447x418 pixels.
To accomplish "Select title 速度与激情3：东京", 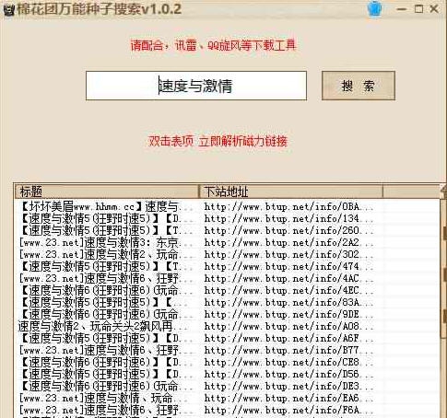I will 106,242.
